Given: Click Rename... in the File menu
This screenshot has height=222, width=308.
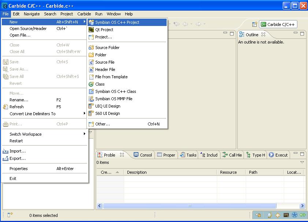Looking at the screenshot, I should pyautogui.click(x=44, y=100).
